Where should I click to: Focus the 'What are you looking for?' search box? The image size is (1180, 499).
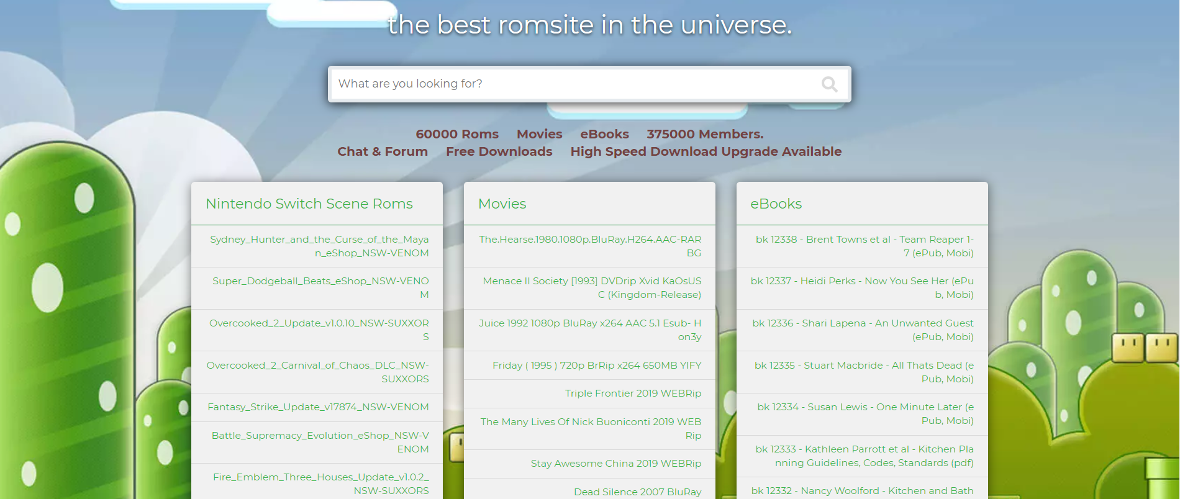tap(589, 84)
